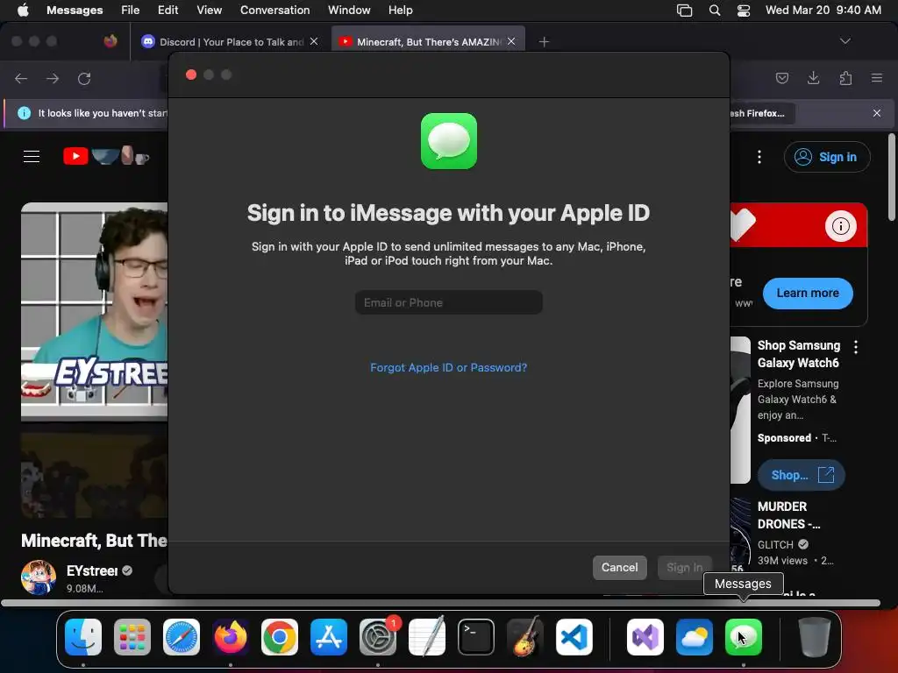Image resolution: width=898 pixels, height=673 pixels.
Task: Open Finder from the Dock
Action: [x=83, y=637]
